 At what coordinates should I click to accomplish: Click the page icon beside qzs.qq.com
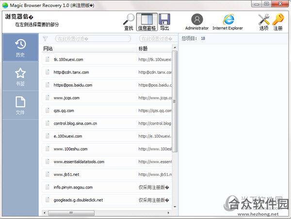pos(48,110)
